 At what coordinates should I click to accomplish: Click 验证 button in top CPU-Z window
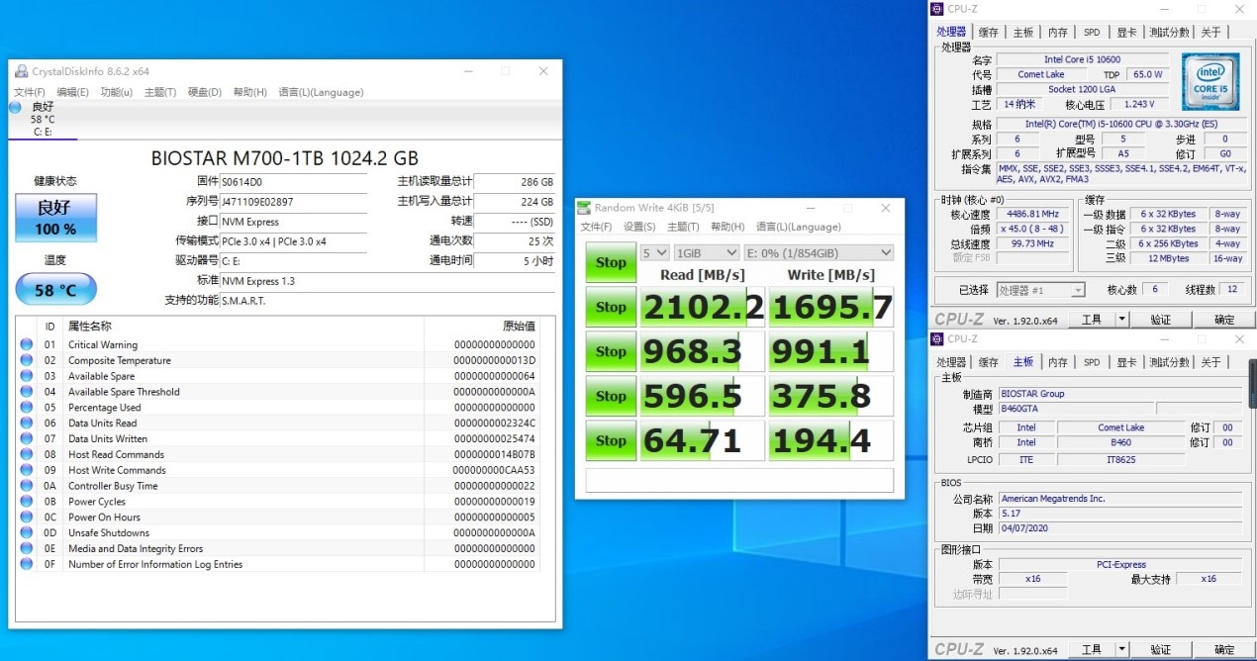[1161, 320]
